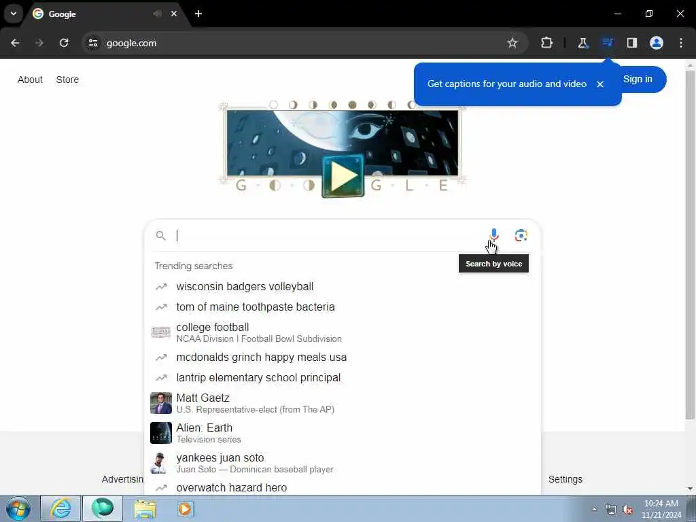Viewport: 696px width, 522px height.
Task: Open Chrome three-dot menu
Action: coord(681,43)
